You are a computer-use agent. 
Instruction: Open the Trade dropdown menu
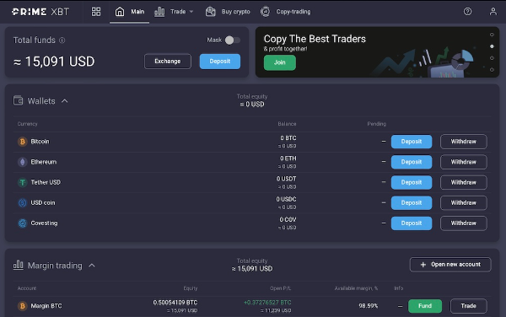174,12
